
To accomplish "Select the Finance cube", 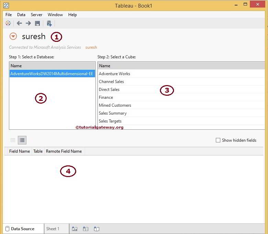I will [181, 97].
